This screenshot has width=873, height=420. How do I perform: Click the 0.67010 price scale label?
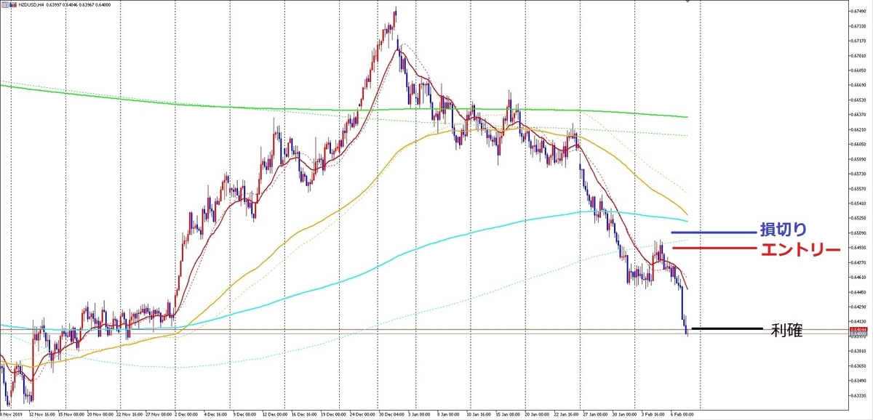[858, 55]
